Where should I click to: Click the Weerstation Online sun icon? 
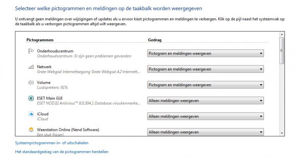click(x=31, y=129)
